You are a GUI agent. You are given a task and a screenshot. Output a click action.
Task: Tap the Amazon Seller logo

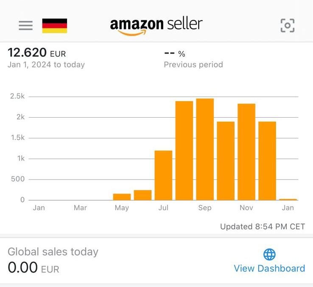[156, 25]
